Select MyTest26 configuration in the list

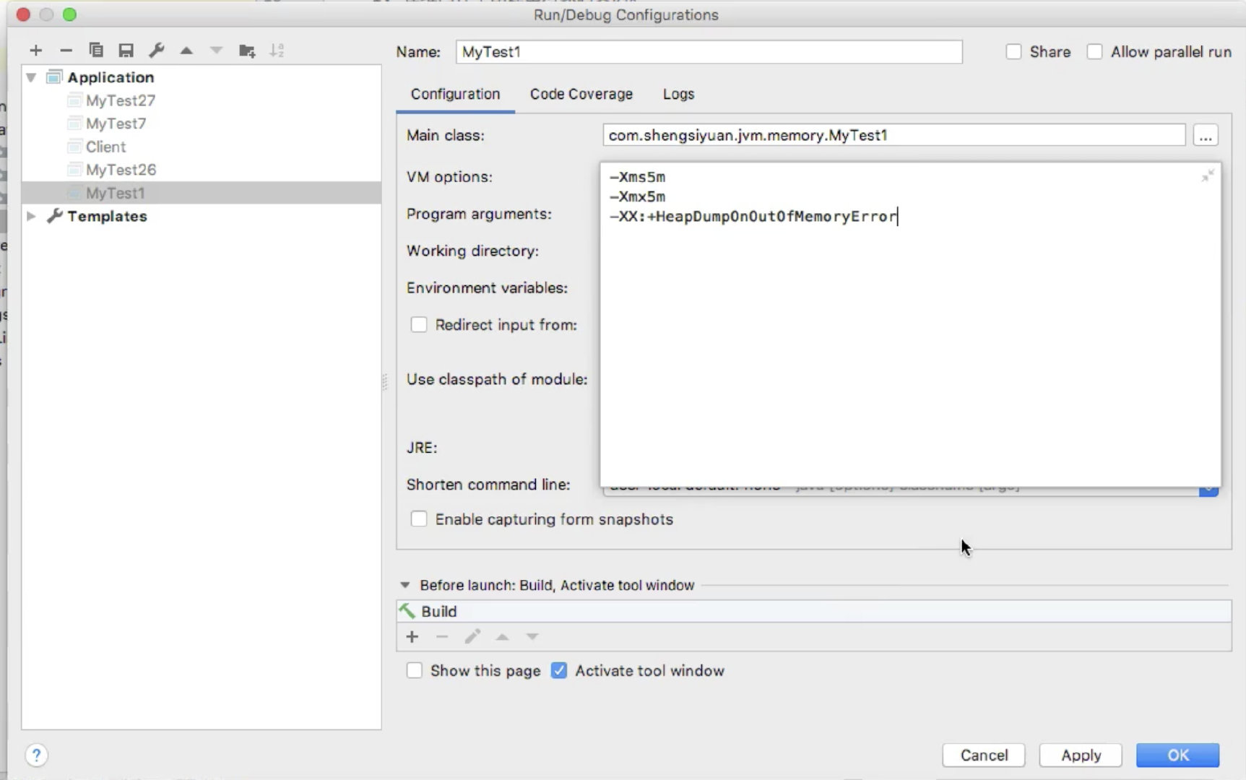click(x=121, y=170)
